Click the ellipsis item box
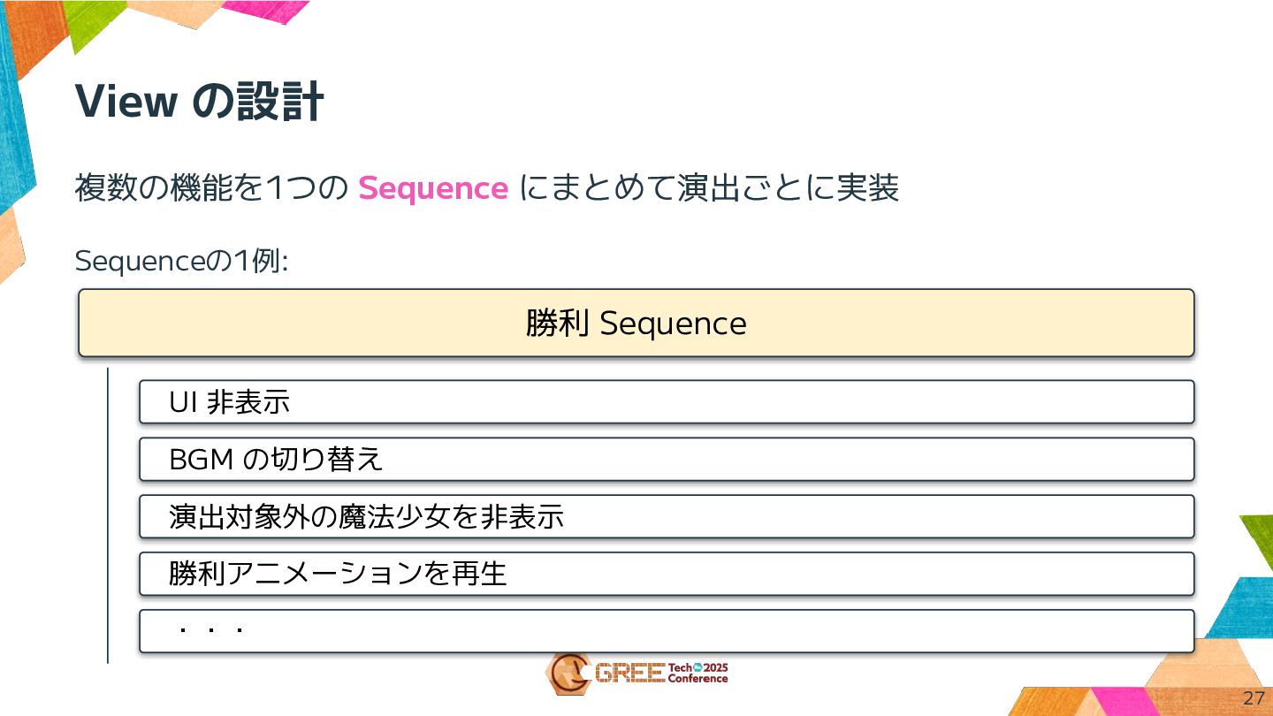The image size is (1273, 716). 667,631
